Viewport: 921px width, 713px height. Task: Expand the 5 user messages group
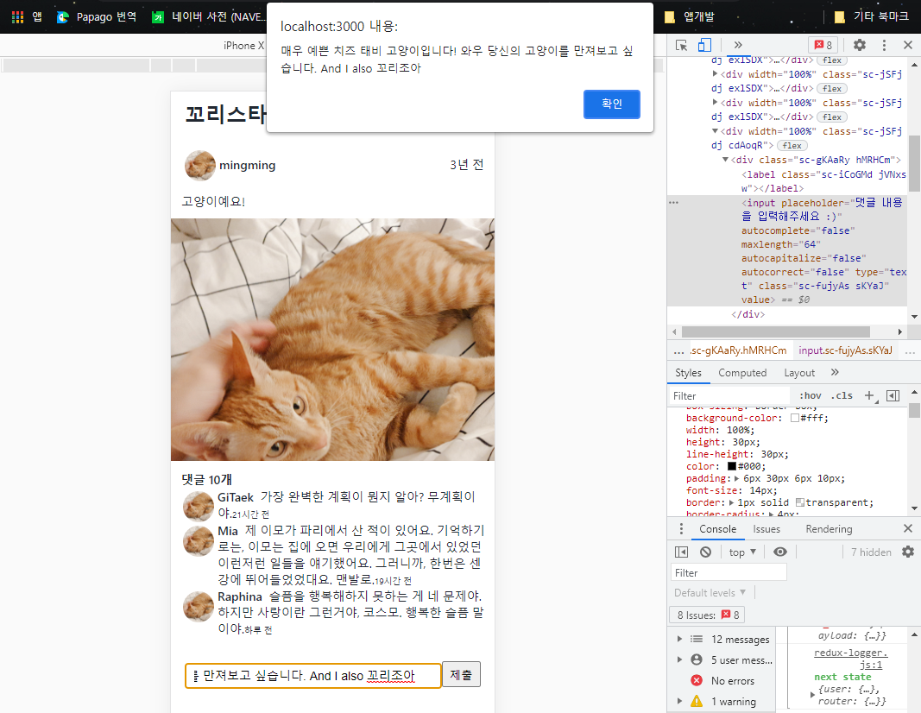[x=679, y=659]
